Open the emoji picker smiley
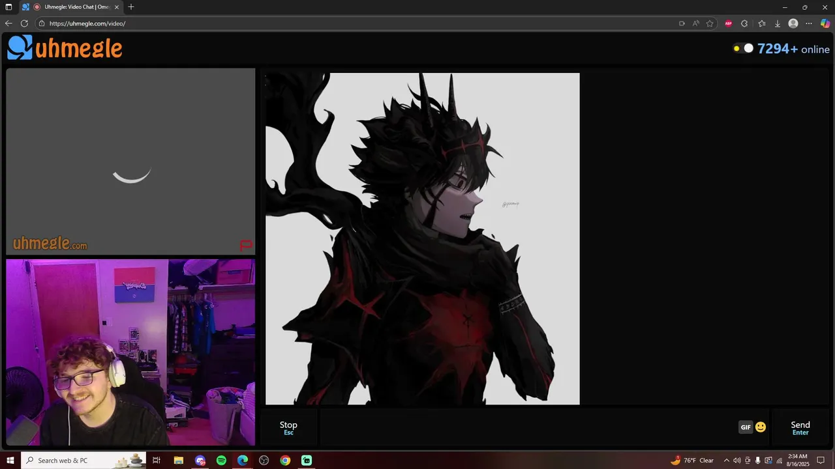The width and height of the screenshot is (835, 469). (761, 427)
